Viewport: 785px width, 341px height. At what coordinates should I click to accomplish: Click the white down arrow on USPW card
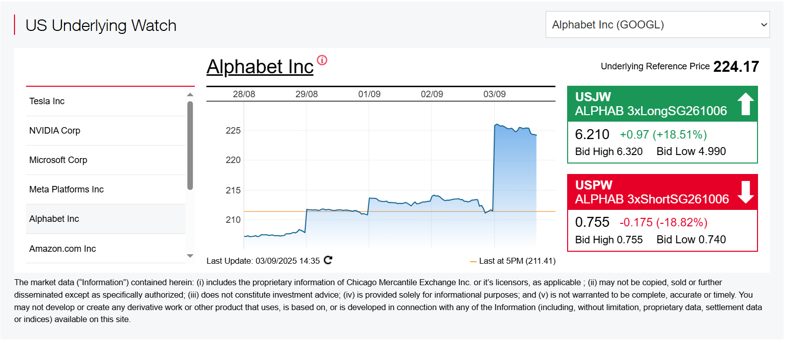pos(746,192)
